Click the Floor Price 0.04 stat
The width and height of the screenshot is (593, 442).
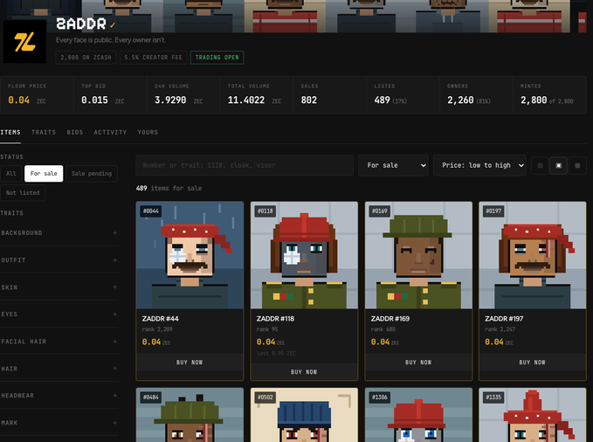click(x=37, y=94)
